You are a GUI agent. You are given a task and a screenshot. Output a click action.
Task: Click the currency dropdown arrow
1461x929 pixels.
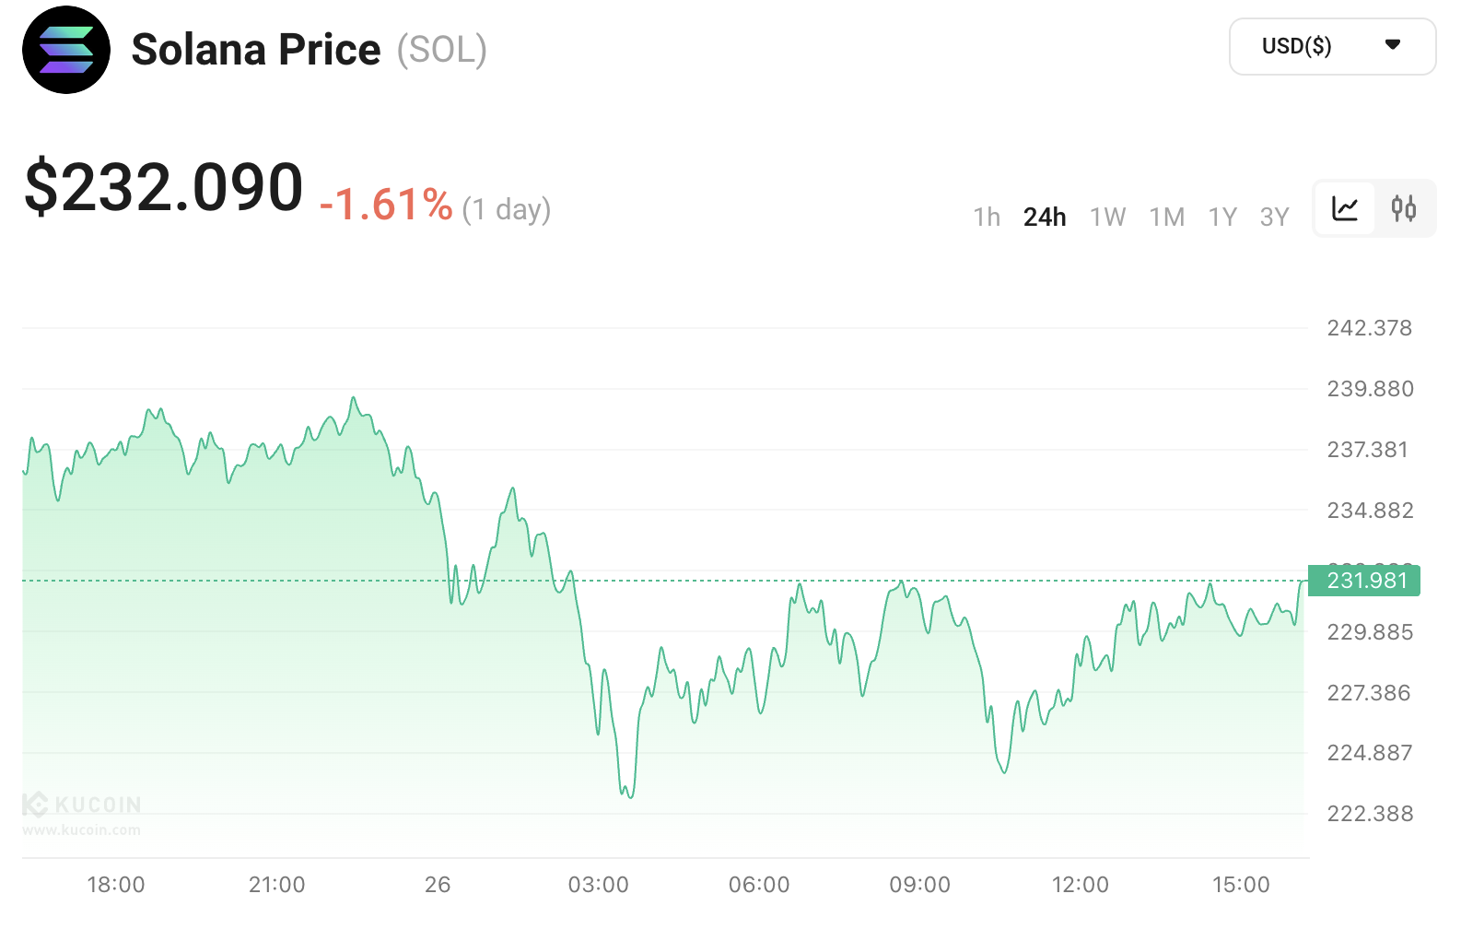pyautogui.click(x=1393, y=45)
